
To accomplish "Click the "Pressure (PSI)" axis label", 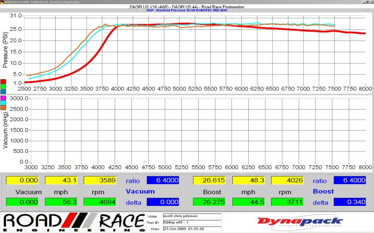I will point(5,50).
